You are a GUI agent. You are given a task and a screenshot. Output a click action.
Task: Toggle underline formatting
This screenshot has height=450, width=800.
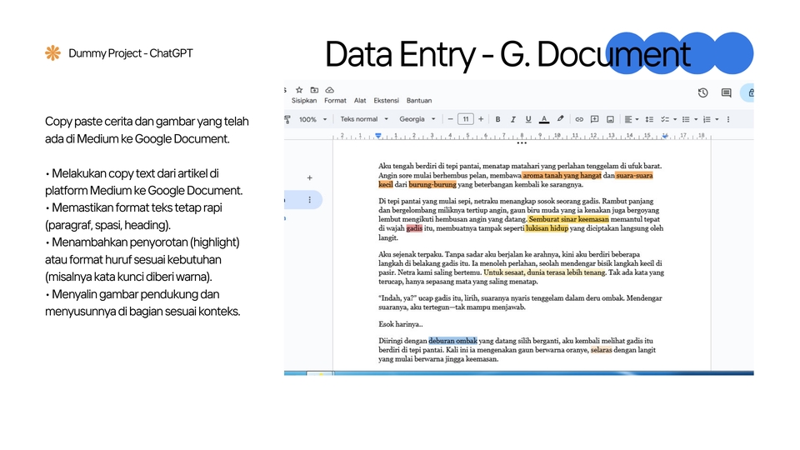tap(528, 119)
